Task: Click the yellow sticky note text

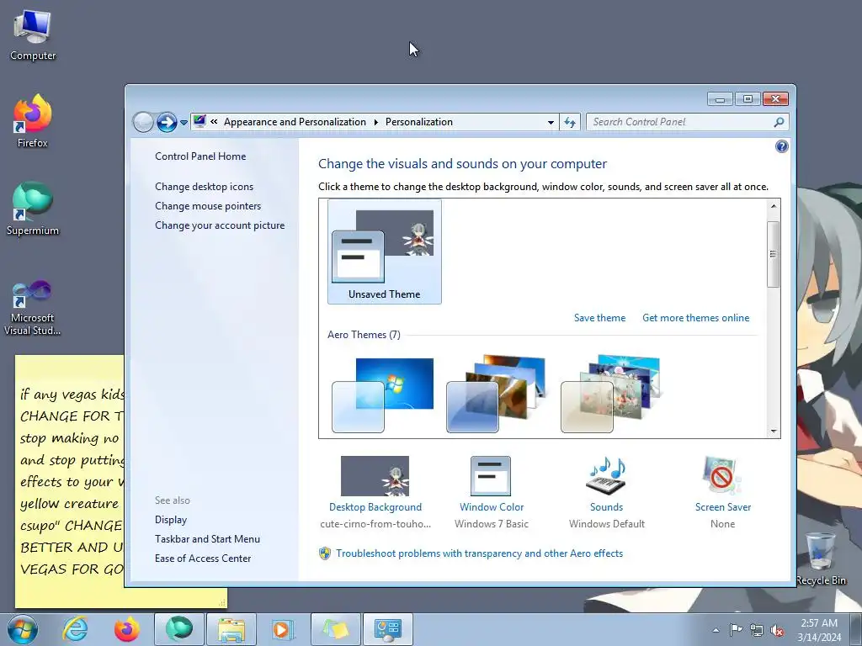Action: 72,481
